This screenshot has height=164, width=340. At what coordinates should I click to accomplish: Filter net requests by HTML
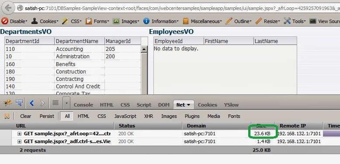tap(83, 116)
